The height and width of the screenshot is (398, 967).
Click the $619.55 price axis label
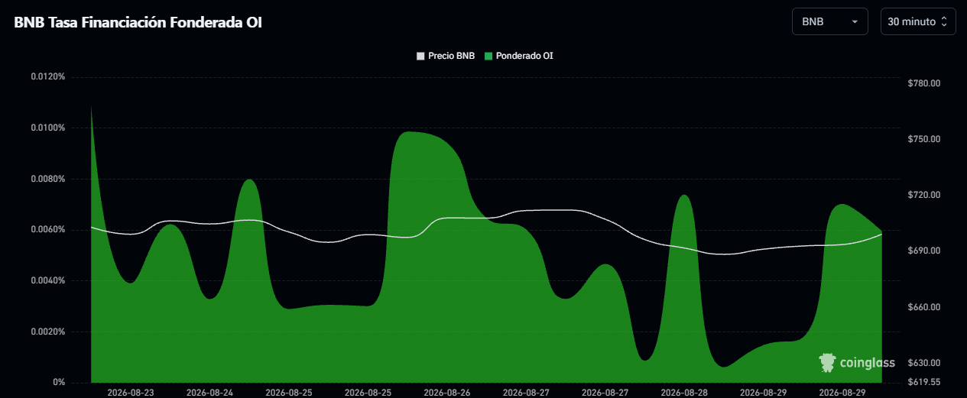tap(923, 382)
